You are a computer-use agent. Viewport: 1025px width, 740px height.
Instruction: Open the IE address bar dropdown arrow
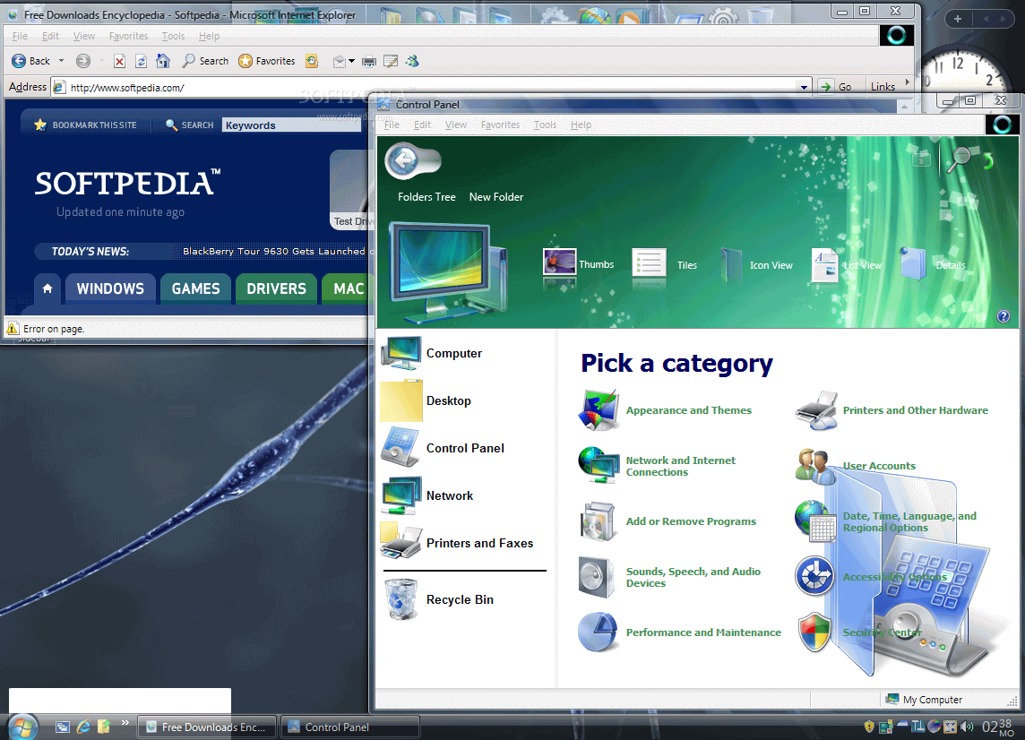click(x=804, y=87)
